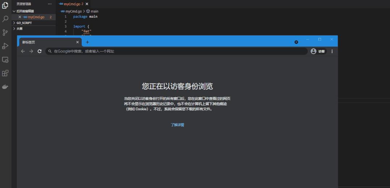
Task: Open the Run and Debug view
Action: 5,46
